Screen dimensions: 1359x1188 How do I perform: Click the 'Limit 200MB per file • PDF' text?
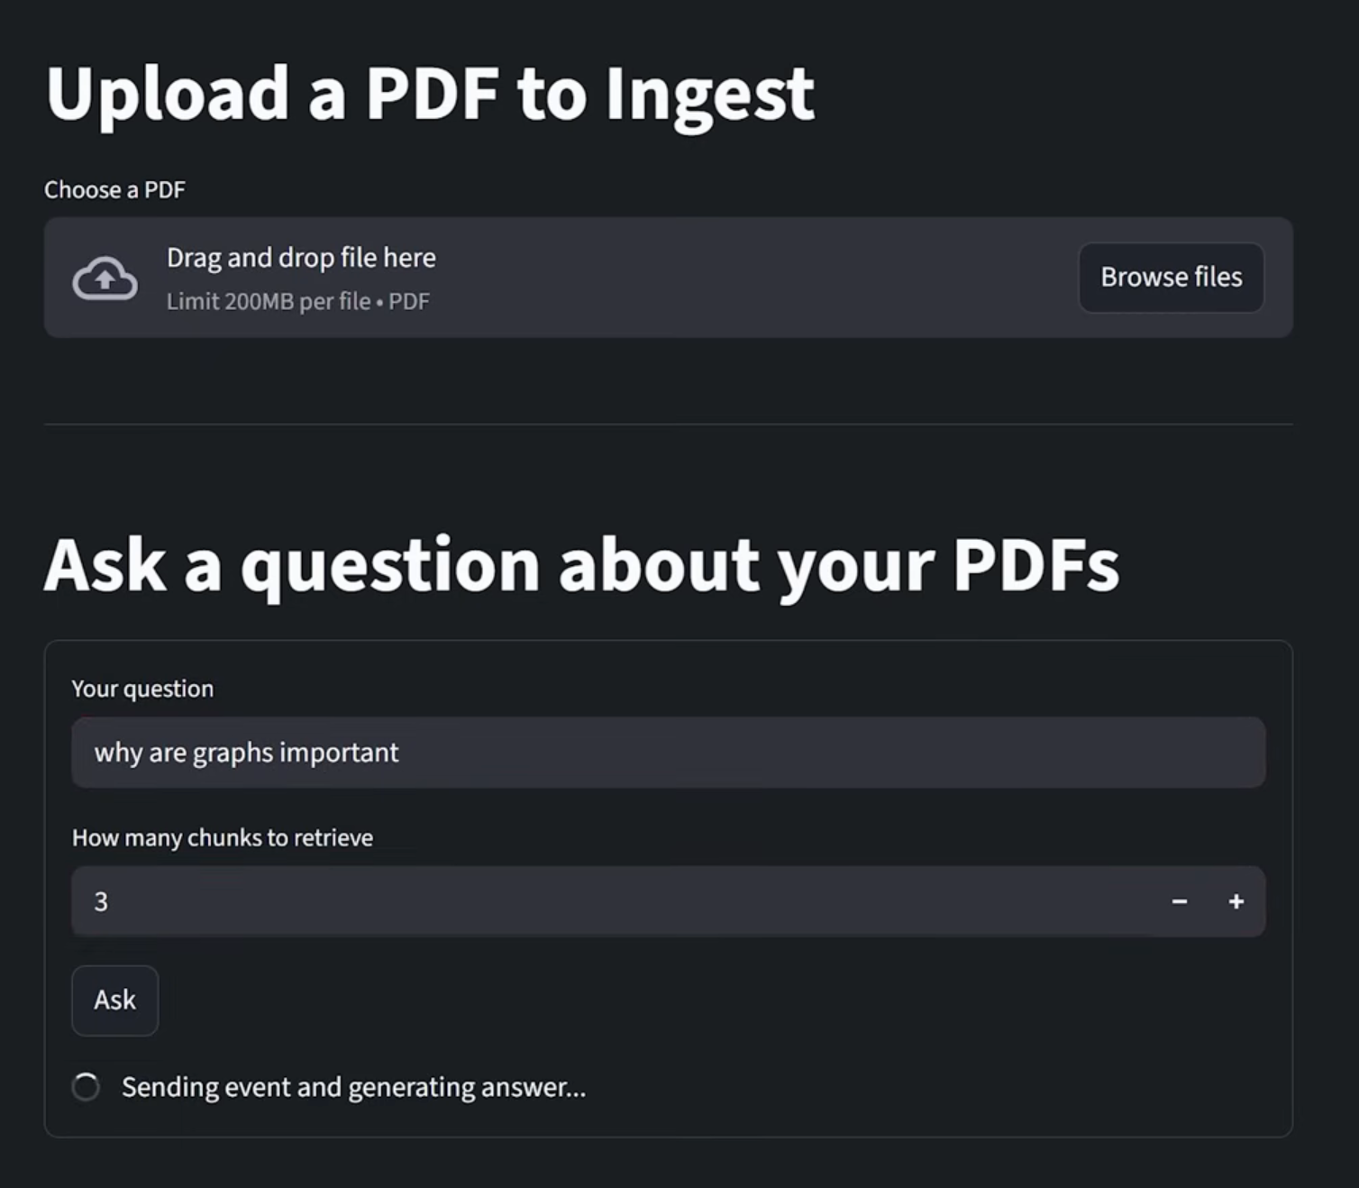[x=298, y=301]
